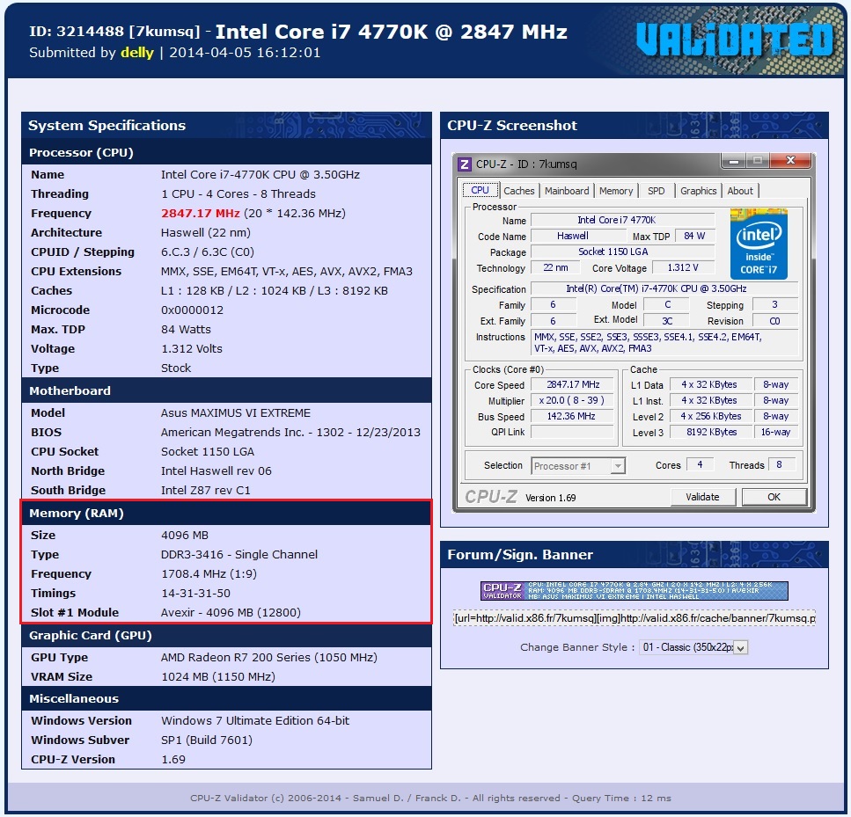The width and height of the screenshot is (851, 817).
Task: Open the Graphics tab
Action: point(699,191)
